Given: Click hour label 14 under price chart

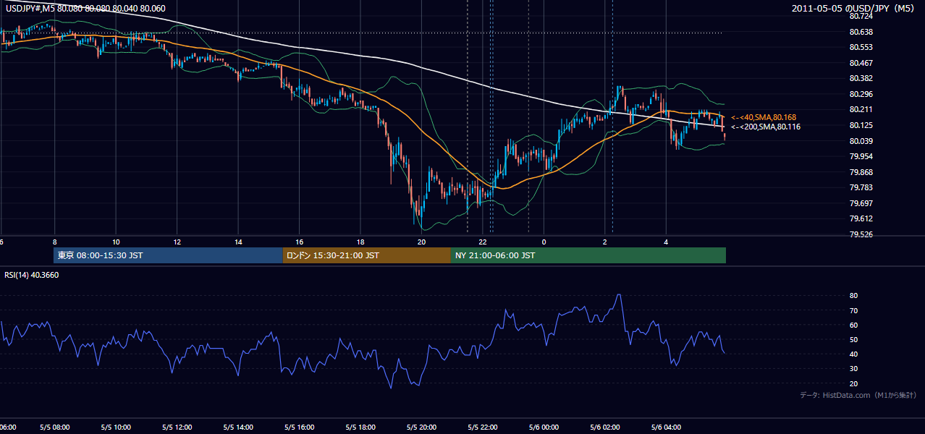Looking at the screenshot, I should pos(238,242).
